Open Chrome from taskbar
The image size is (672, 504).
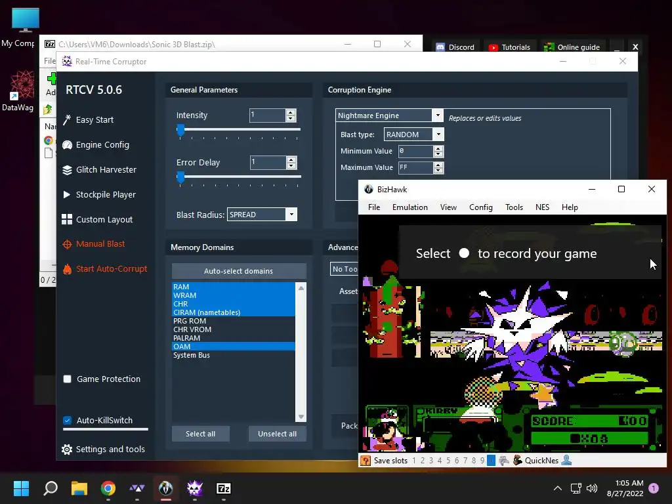(108, 488)
